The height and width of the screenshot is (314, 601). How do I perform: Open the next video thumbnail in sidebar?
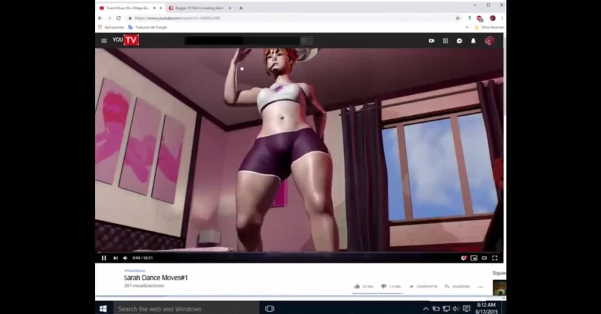[499, 288]
